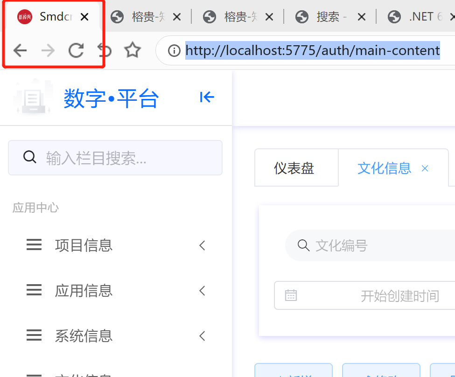The height and width of the screenshot is (377, 455).
Task: Click the 数字•平台 platform title
Action: [111, 98]
